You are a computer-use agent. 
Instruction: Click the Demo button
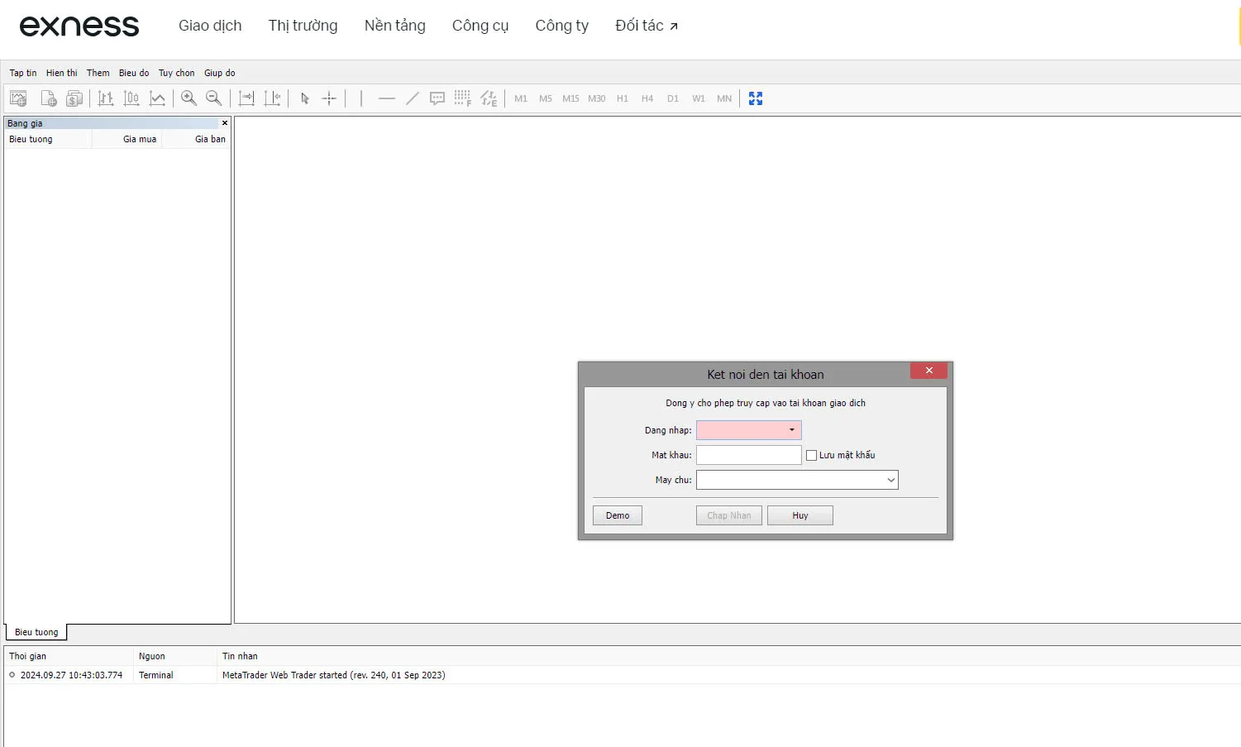pyautogui.click(x=618, y=515)
